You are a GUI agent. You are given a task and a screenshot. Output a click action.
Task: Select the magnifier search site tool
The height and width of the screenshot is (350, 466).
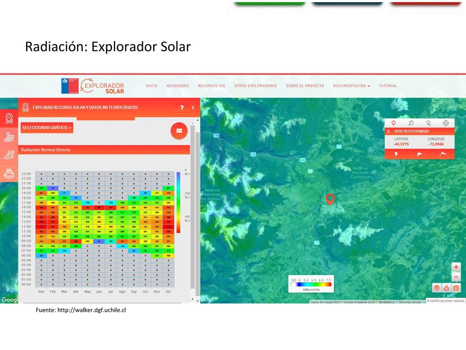(x=411, y=123)
